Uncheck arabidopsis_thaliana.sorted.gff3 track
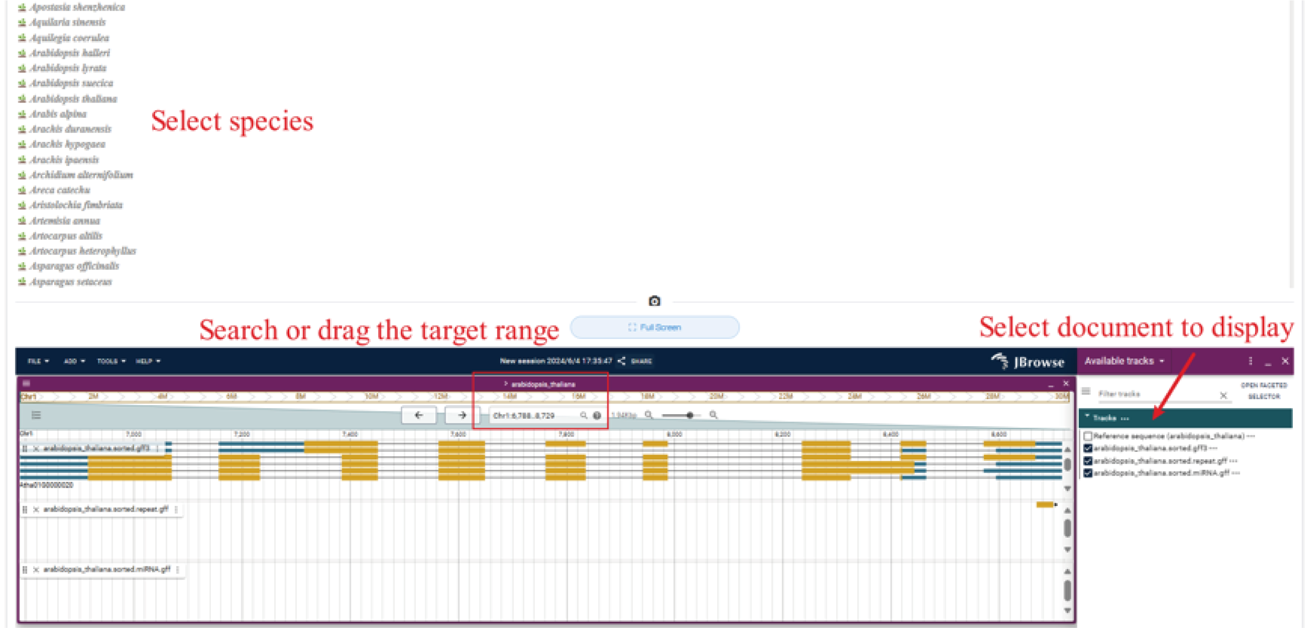This screenshot has width=1305, height=628. pyautogui.click(x=1088, y=448)
